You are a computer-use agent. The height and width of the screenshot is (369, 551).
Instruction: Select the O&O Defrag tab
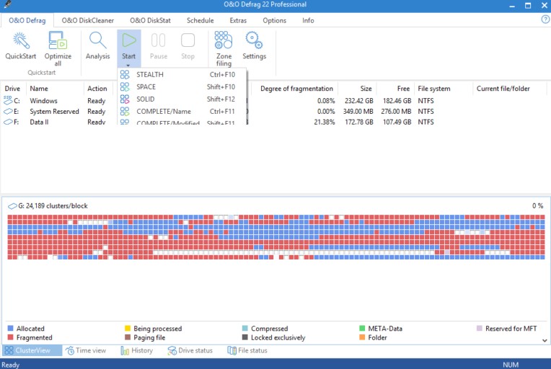click(x=27, y=20)
